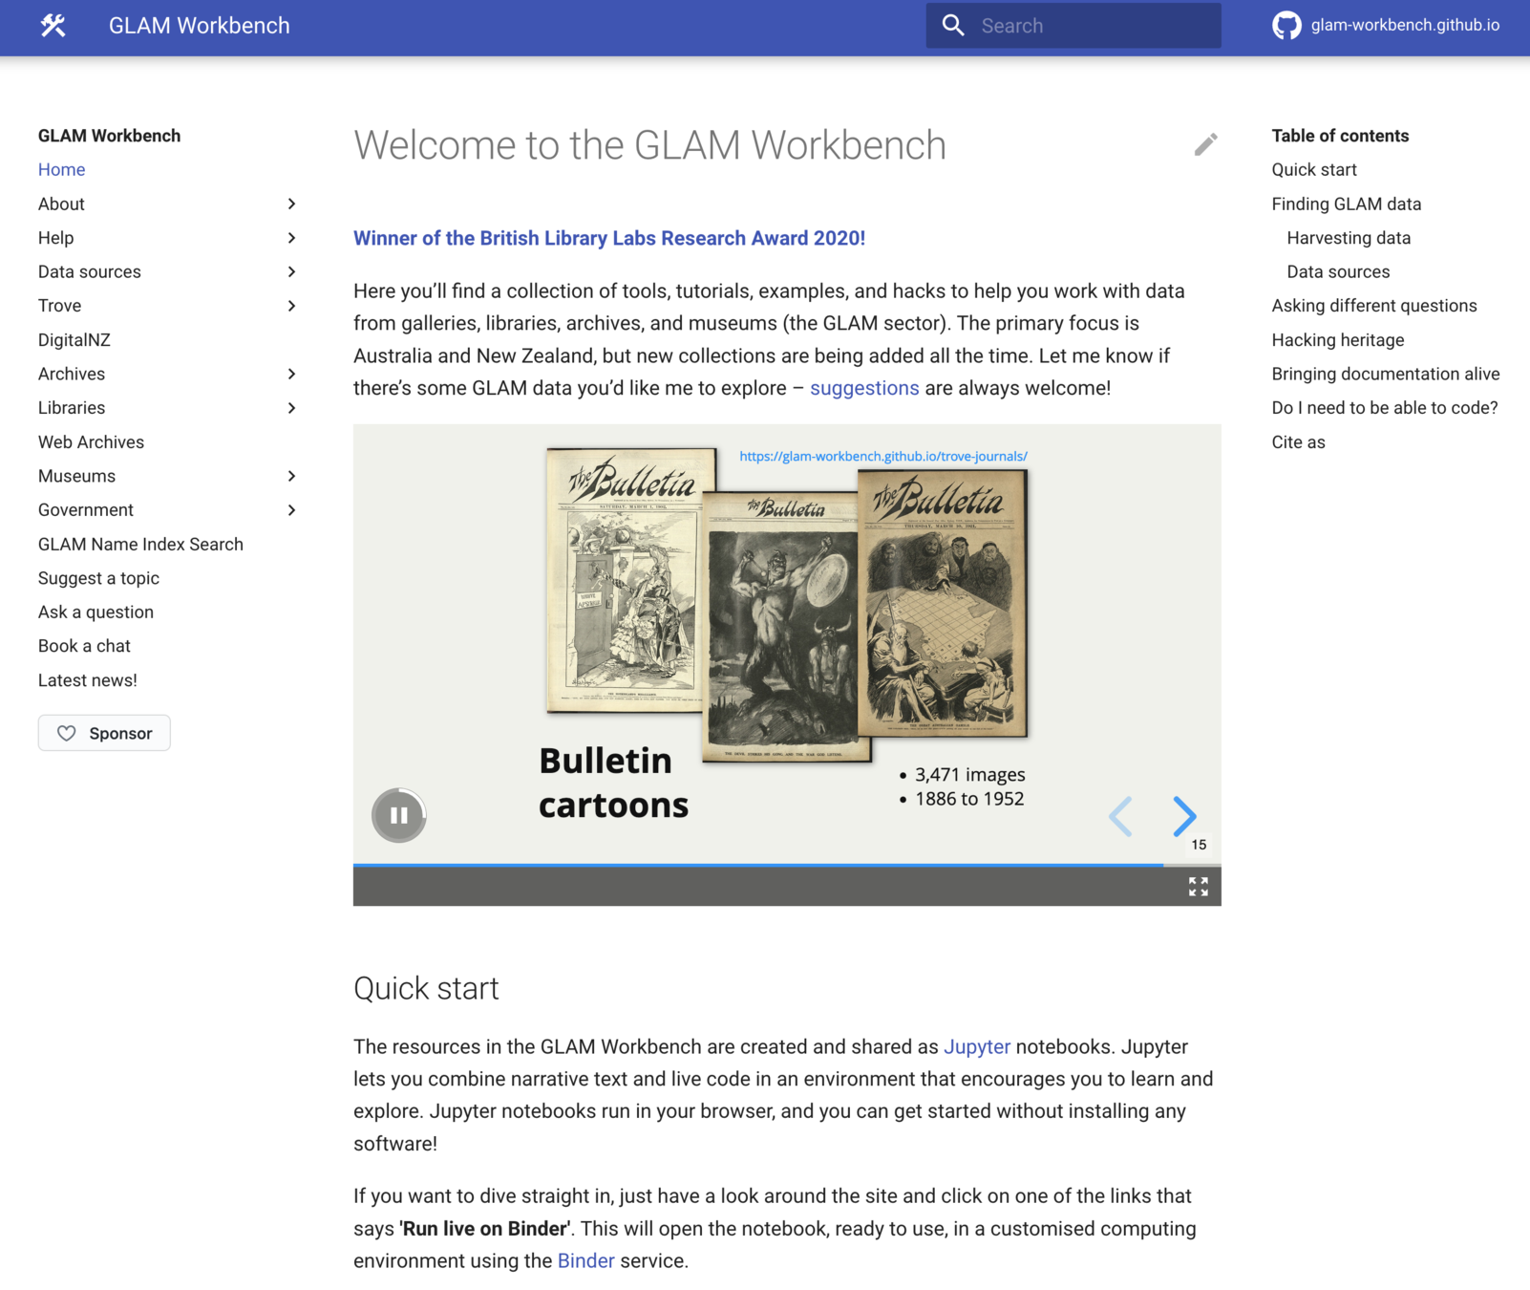Click the glam-workbench.github.io repository link

point(1405,25)
